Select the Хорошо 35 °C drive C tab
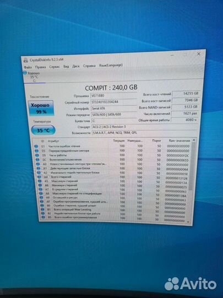 pos(34,77)
